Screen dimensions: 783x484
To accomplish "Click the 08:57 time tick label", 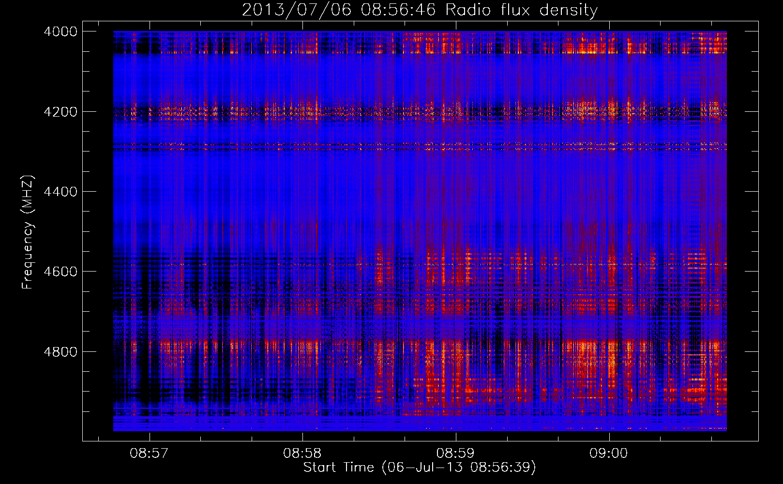I will [149, 454].
